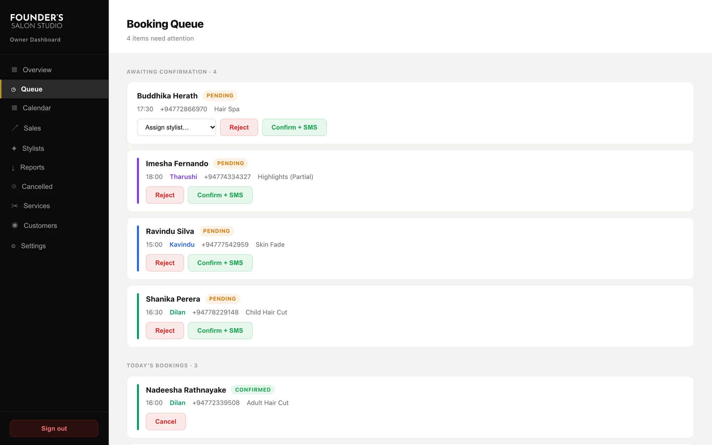Open the Sales section
The height and width of the screenshot is (445, 712).
click(x=54, y=128)
